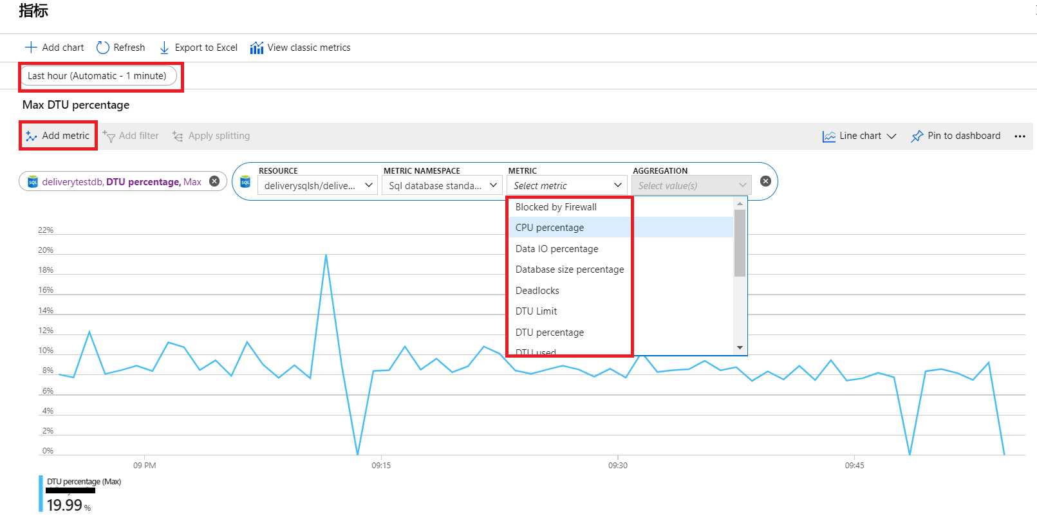Click Add metric button label

66,136
